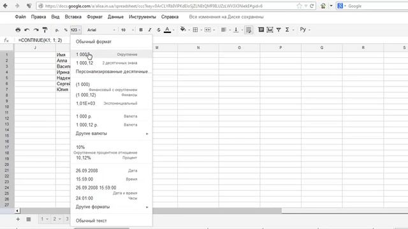
Task: Open the font size 10 dropdown
Action: pos(127,30)
